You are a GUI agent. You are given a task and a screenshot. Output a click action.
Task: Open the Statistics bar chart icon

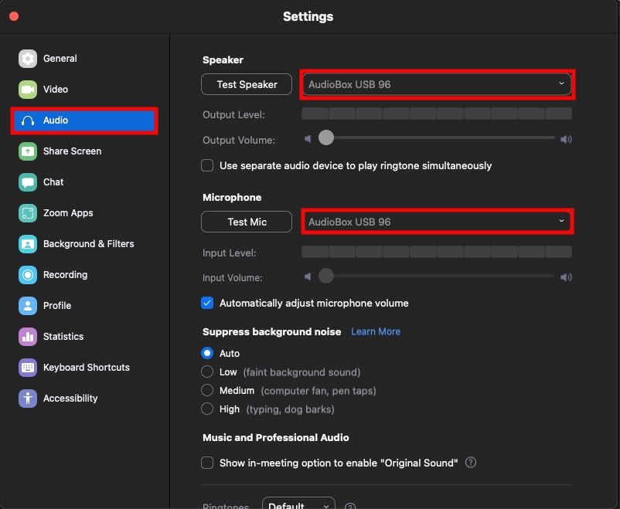[28, 337]
